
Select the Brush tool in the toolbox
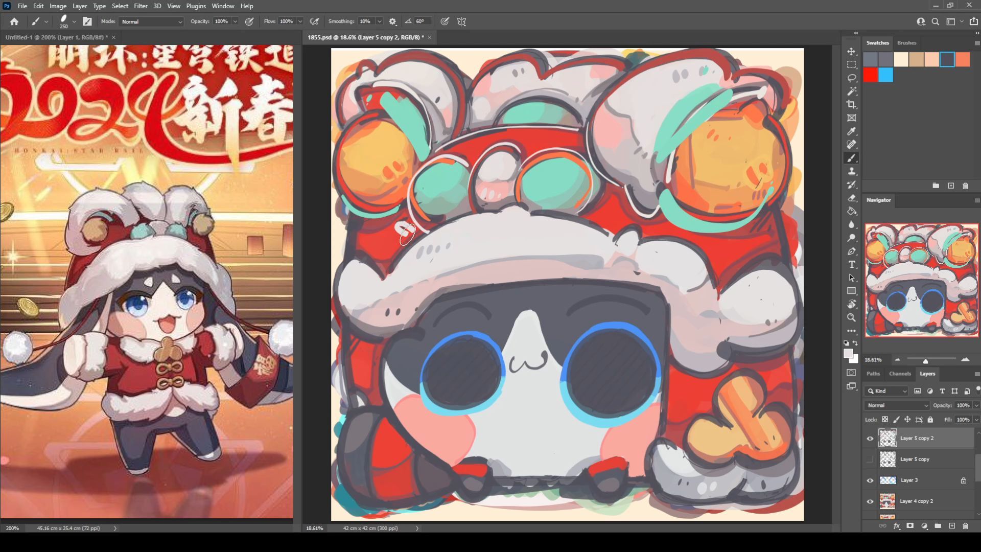[851, 158]
